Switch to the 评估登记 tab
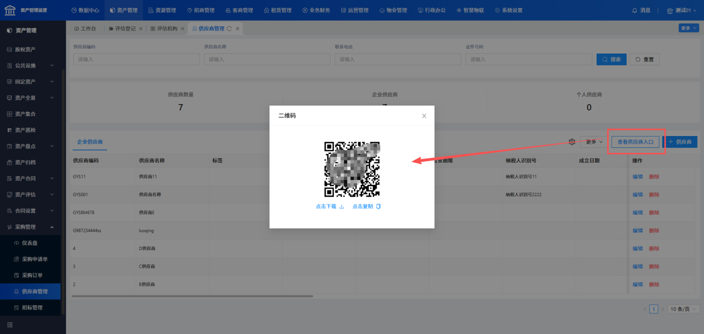704x334 pixels. coord(122,29)
